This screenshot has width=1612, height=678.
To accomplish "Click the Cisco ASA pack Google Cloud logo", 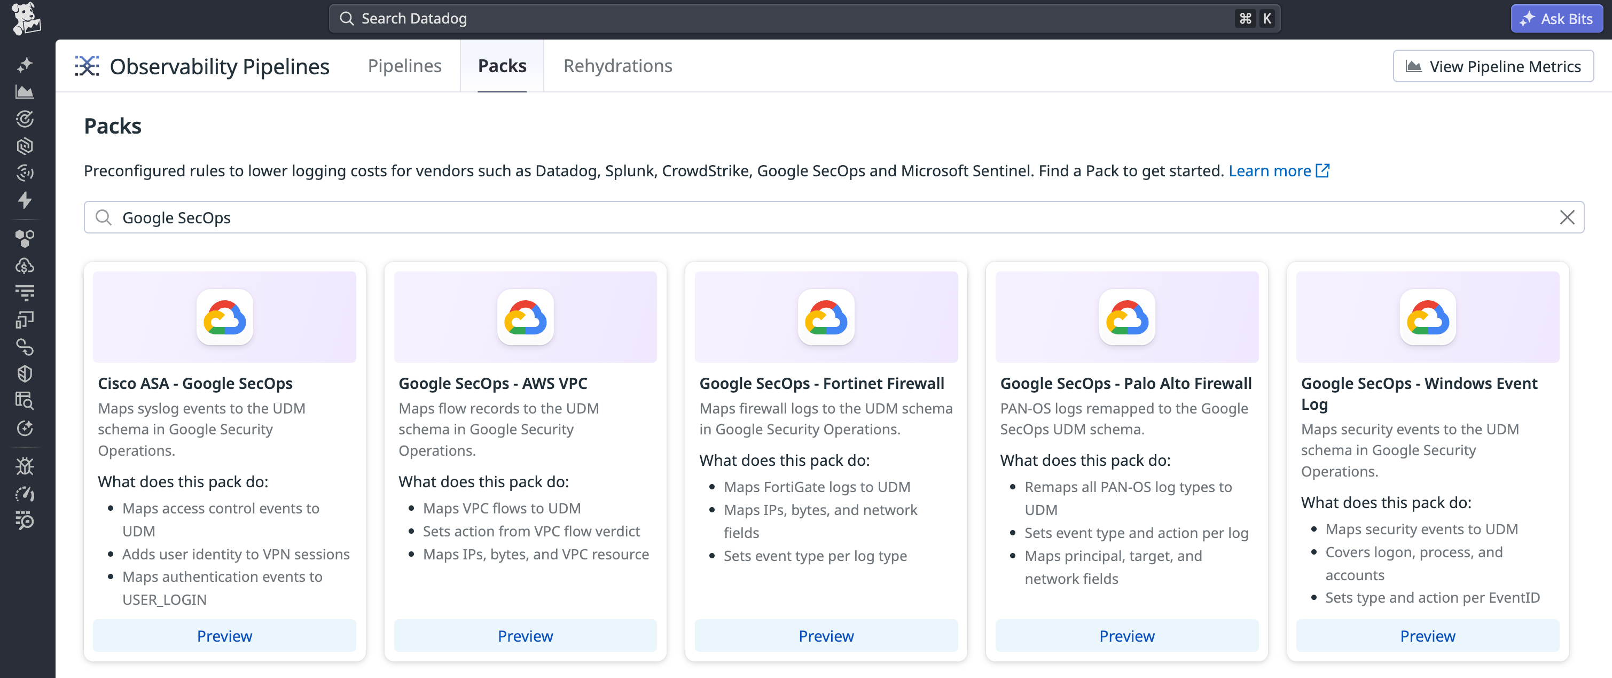I will coord(225,317).
